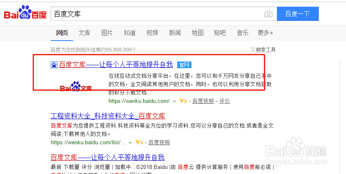Switch to the 视频 tab

[x=152, y=33]
